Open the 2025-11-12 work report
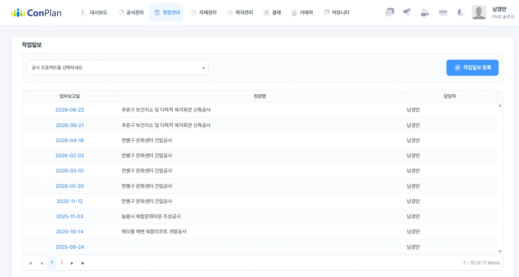Viewport: 519px width, 277px height. [x=70, y=201]
